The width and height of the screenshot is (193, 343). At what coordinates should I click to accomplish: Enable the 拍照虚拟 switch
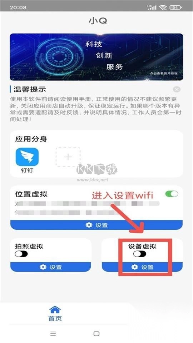click(x=21, y=254)
